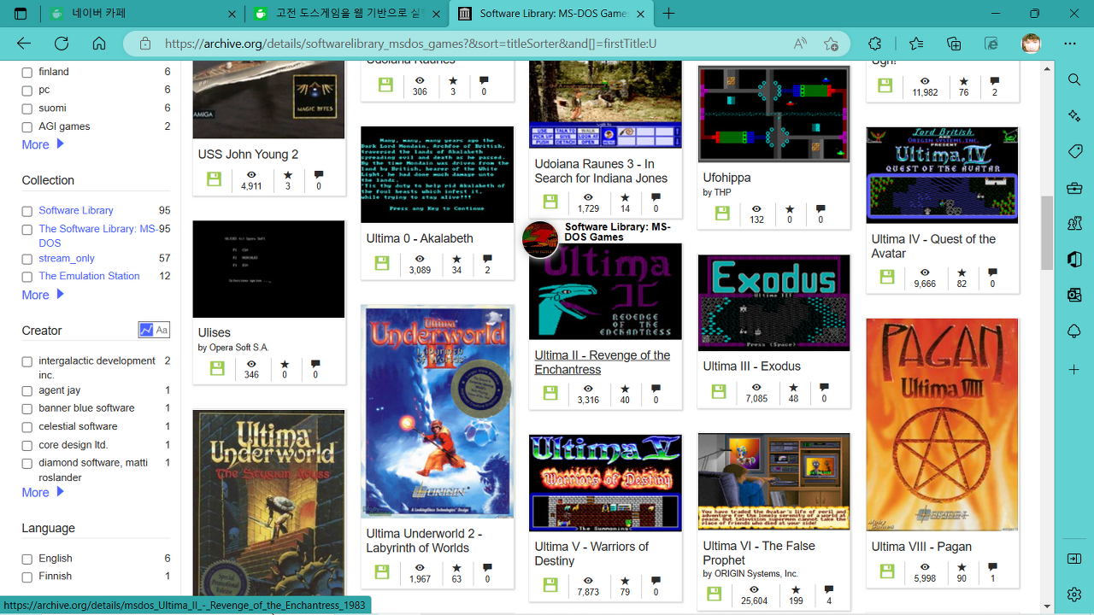This screenshot has height=615, width=1094.
Task: Click software disk icon under USS John Young 2
Action: click(214, 179)
